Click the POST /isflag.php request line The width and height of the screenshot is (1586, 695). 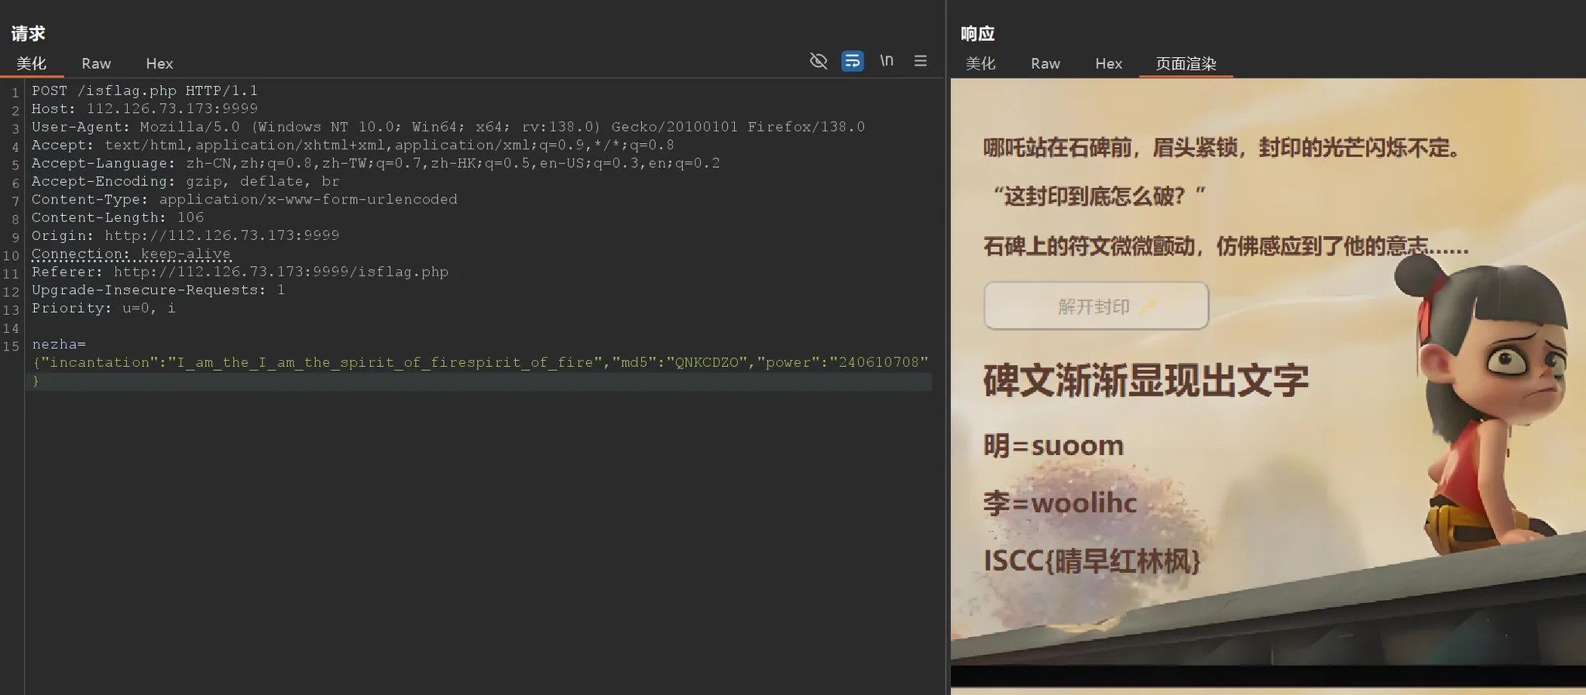(144, 91)
